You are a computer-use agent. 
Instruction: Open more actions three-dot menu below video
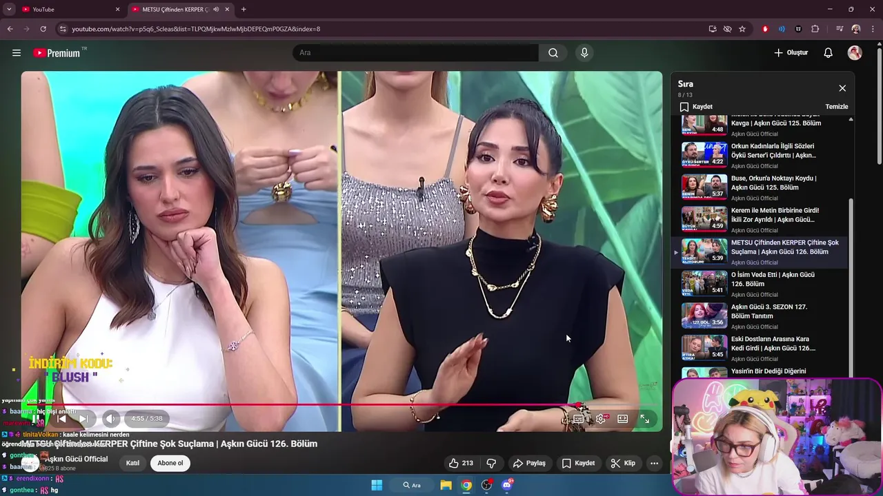tap(654, 463)
